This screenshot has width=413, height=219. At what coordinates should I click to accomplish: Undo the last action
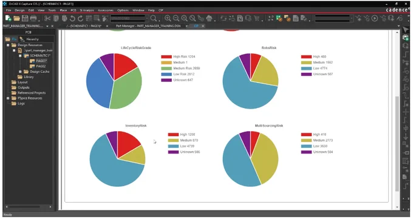pos(72,18)
